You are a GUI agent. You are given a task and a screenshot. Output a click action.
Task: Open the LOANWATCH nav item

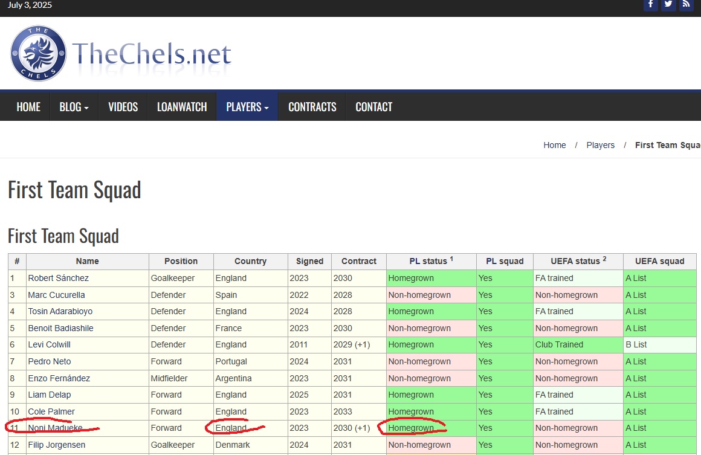(x=182, y=107)
